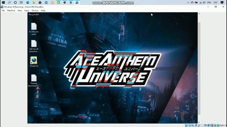The image size is (227, 127).
Task: Click the mouse integration status icon
Action: tap(215, 125)
